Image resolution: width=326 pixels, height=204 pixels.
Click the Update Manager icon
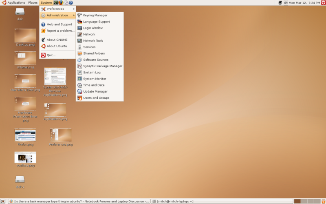click(x=79, y=91)
